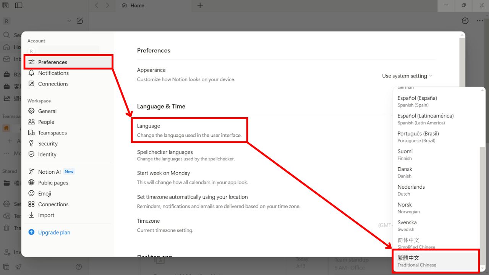This screenshot has width=489, height=275.
Task: Click the Preferences sliders icon
Action: click(31, 62)
